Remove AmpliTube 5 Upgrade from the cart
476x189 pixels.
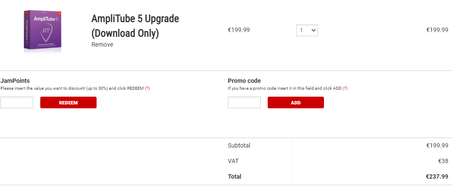[x=102, y=44]
